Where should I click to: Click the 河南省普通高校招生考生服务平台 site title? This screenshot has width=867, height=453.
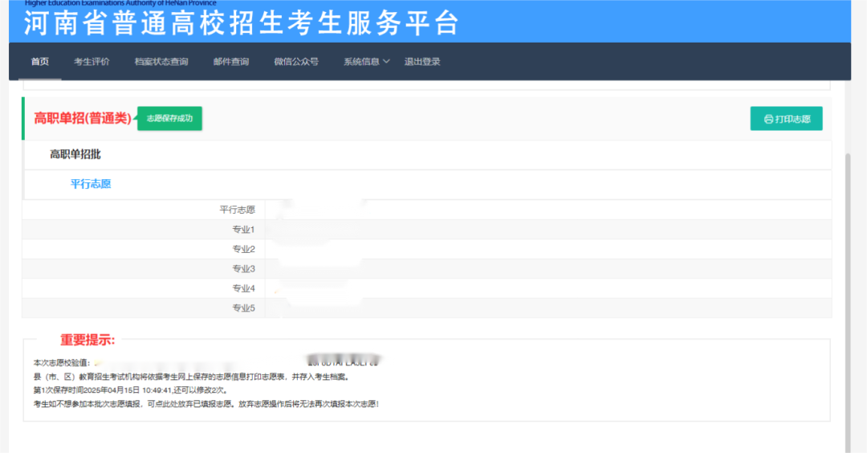click(241, 24)
